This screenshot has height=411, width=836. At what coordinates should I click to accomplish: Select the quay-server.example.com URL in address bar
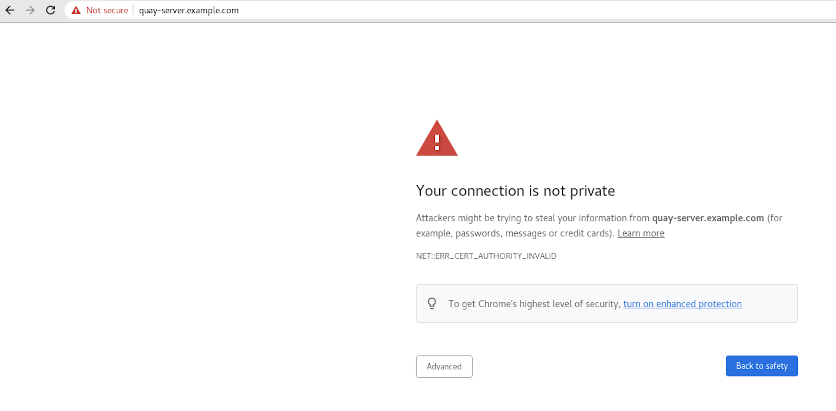point(189,10)
